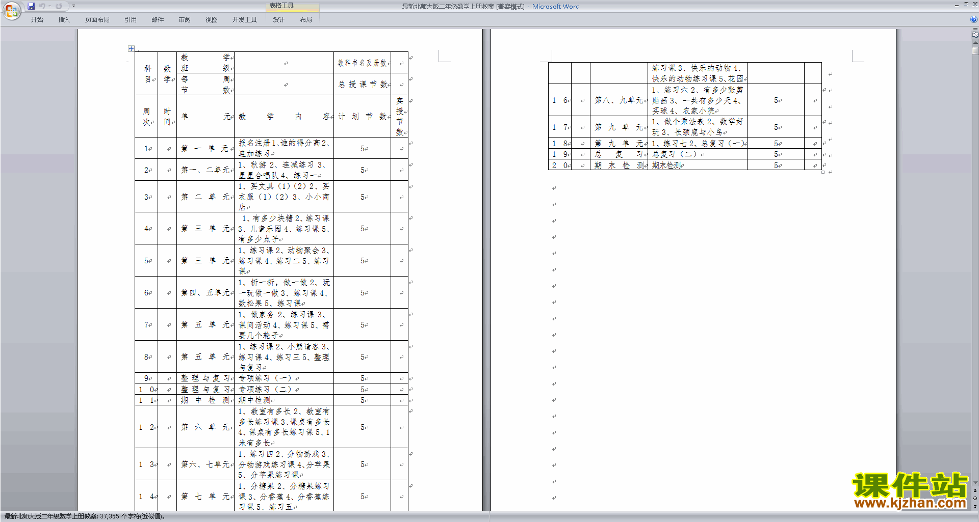Click the Next Page double-arrow button

point(975,506)
